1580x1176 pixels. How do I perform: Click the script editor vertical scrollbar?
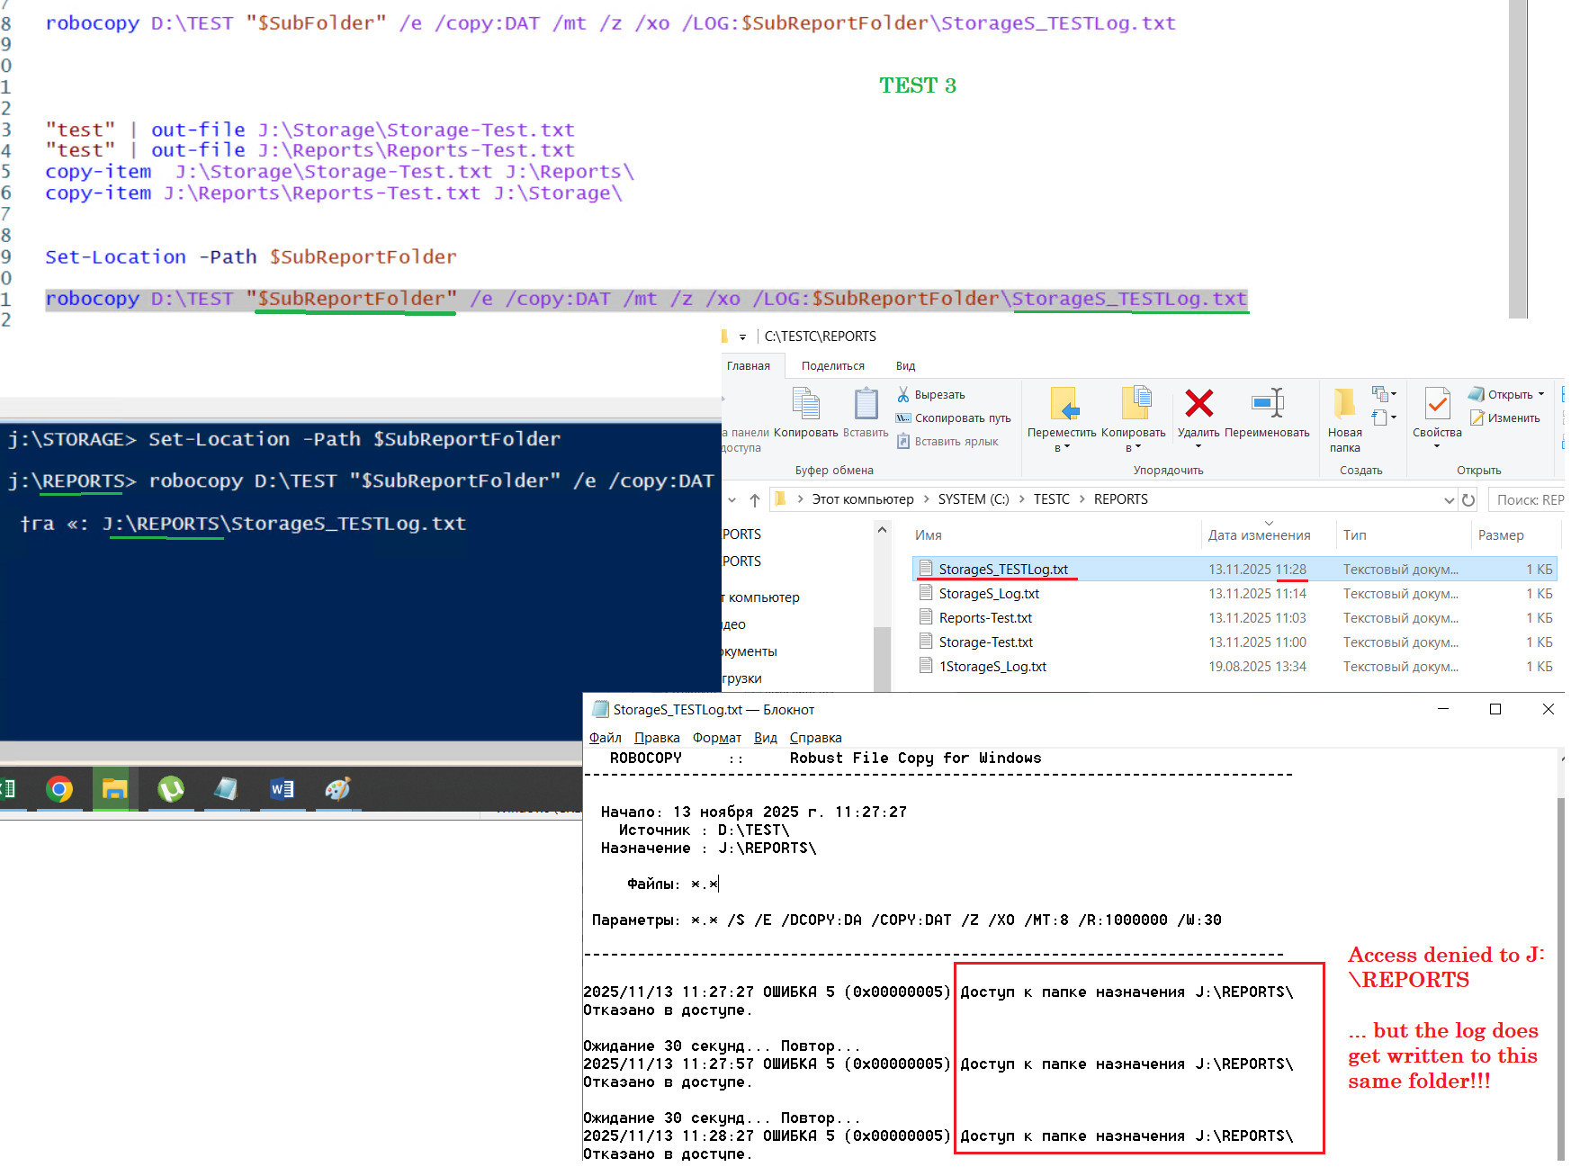coord(1519,157)
